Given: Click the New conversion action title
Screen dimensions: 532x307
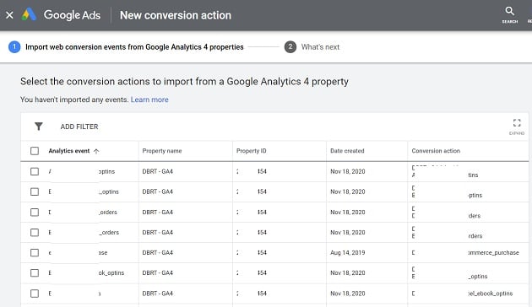Looking at the screenshot, I should [176, 15].
